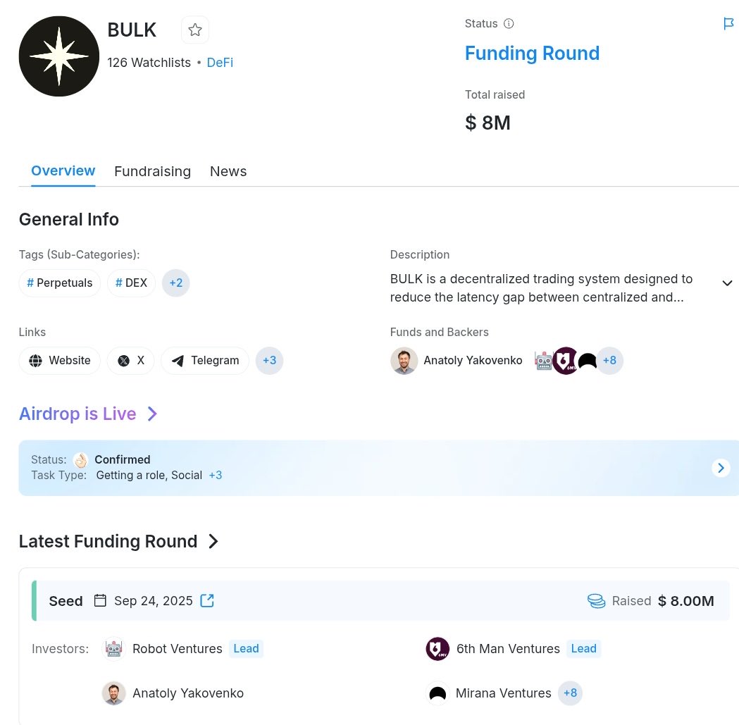Click the Seed round label
Viewport: 739px width, 725px height.
66,601
